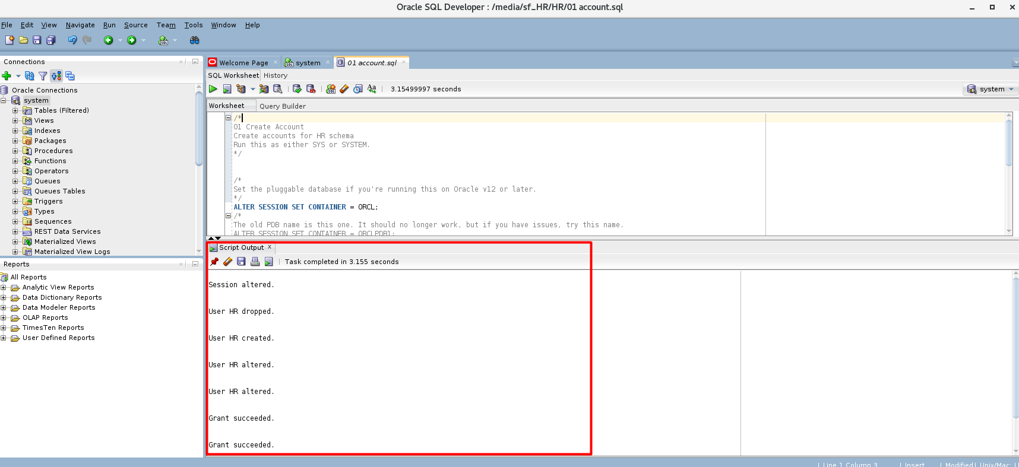Click the green plus New Connection icon
1019x467 pixels.
pyautogui.click(x=7, y=76)
